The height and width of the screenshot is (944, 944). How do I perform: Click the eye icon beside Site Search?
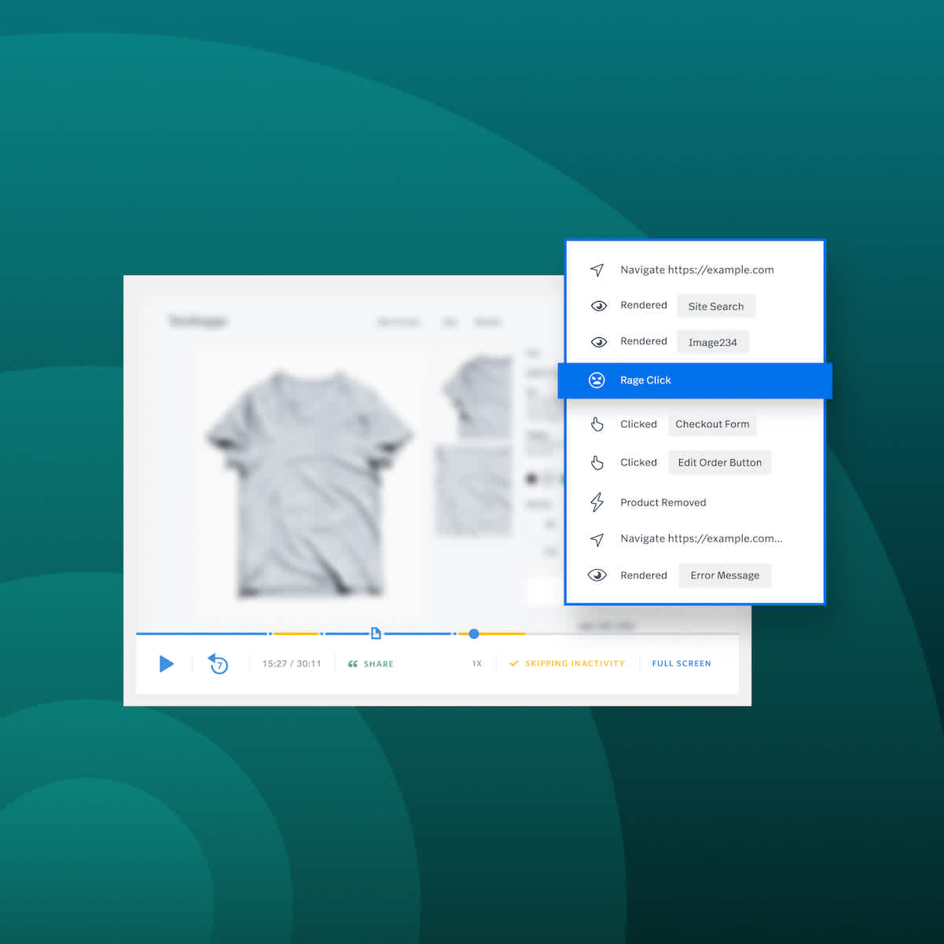click(598, 306)
